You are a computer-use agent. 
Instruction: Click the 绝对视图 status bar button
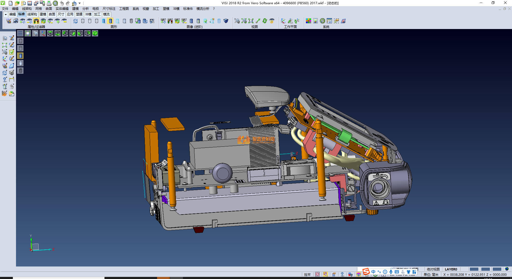(x=433, y=269)
